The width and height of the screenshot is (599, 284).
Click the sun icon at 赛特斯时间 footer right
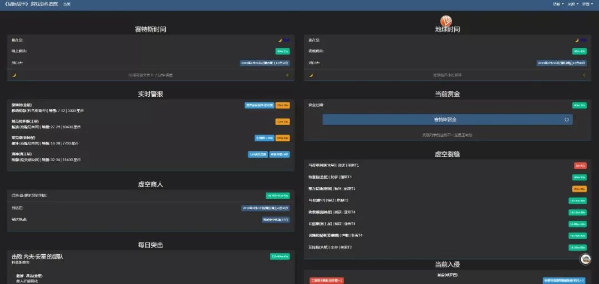click(x=287, y=75)
